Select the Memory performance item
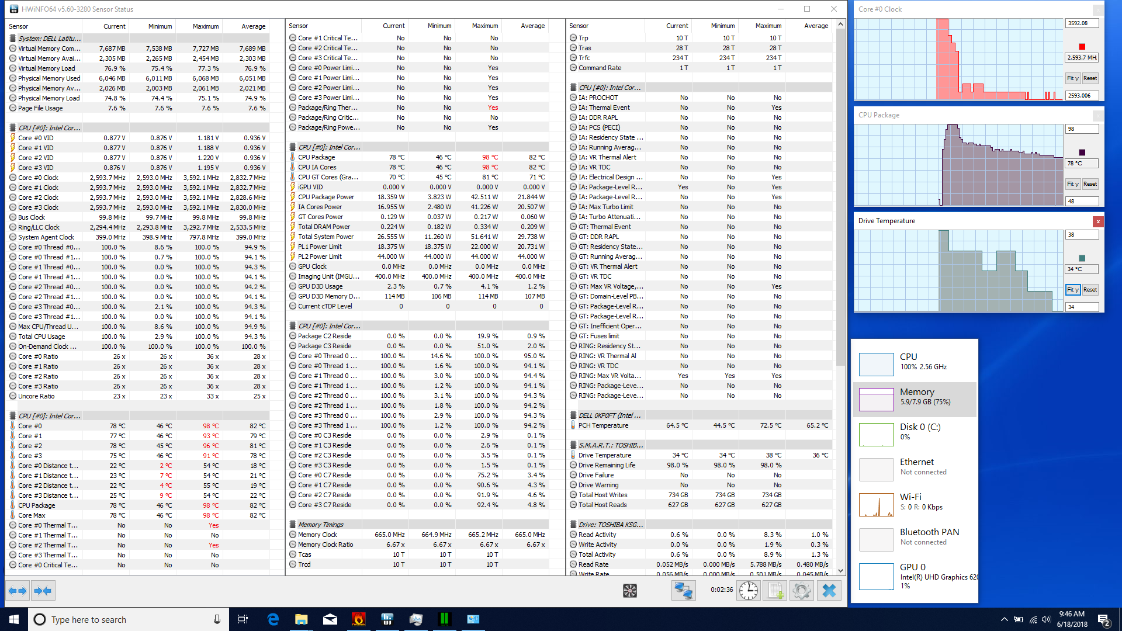The width and height of the screenshot is (1122, 631). 915,399
